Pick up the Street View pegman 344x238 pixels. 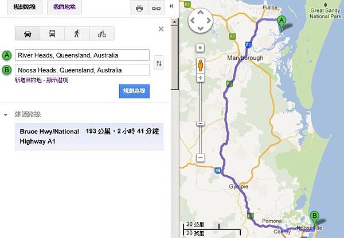coord(200,65)
